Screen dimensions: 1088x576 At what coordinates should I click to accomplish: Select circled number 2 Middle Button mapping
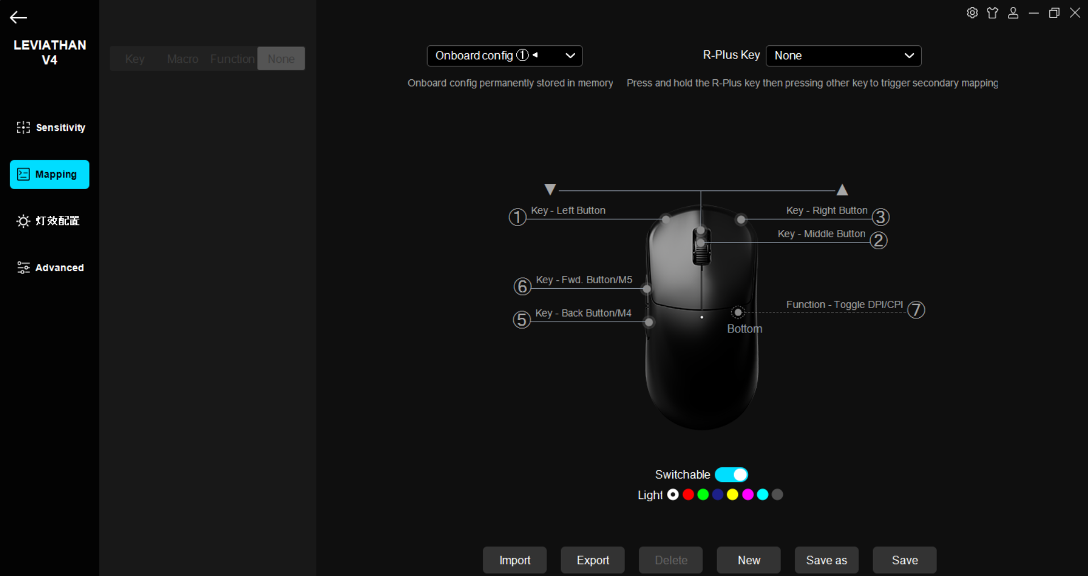pyautogui.click(x=879, y=241)
